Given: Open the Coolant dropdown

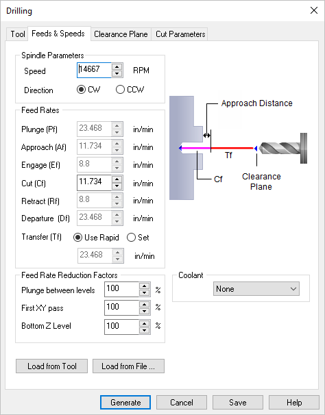Looking at the screenshot, I should click(256, 289).
